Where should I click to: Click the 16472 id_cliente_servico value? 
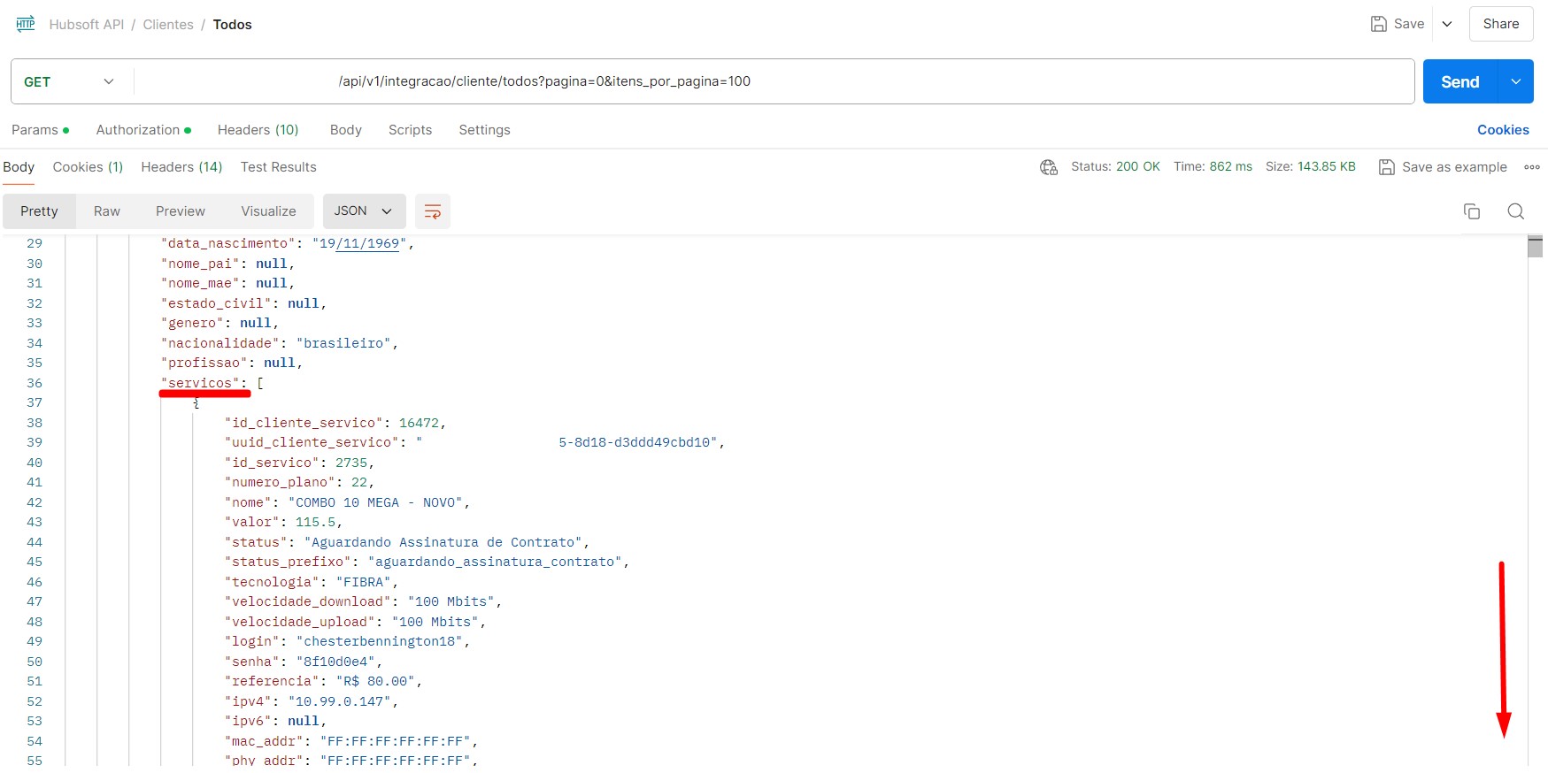[419, 423]
